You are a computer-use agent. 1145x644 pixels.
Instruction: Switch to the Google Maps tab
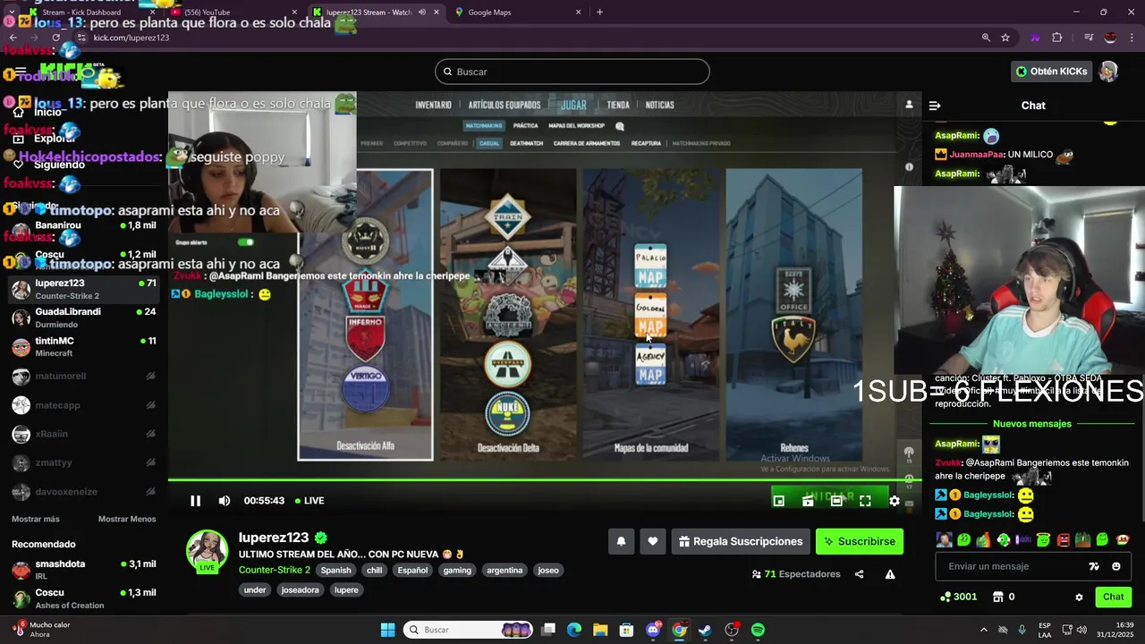(519, 13)
